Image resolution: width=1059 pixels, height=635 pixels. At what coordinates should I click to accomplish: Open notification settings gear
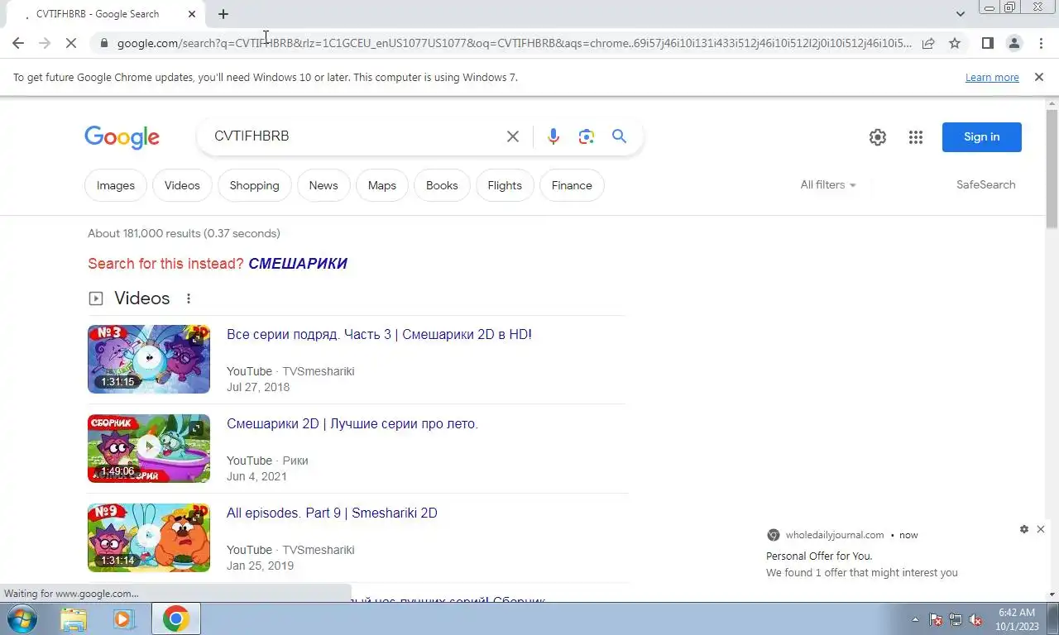tap(1024, 529)
